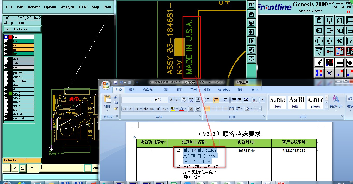Click the move point red-blue arrow icon
The width and height of the screenshot is (353, 184).
pos(340,73)
